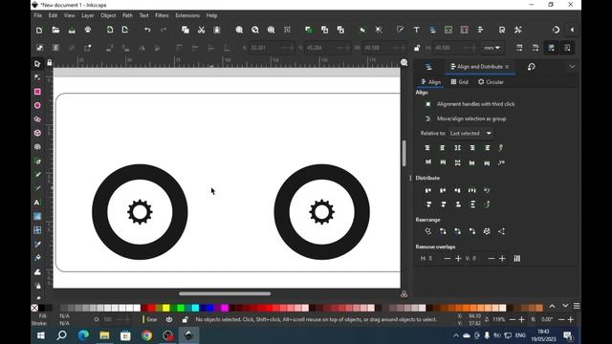Open palette options hamburger menu
The image size is (612, 344).
(577, 306)
